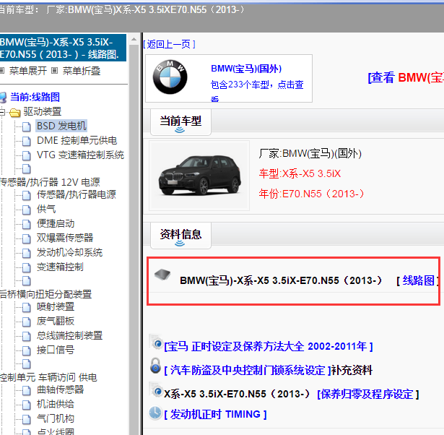This screenshot has width=444, height=435.
Task: Click page icon beside 变速箱控制
Action: tap(26, 267)
